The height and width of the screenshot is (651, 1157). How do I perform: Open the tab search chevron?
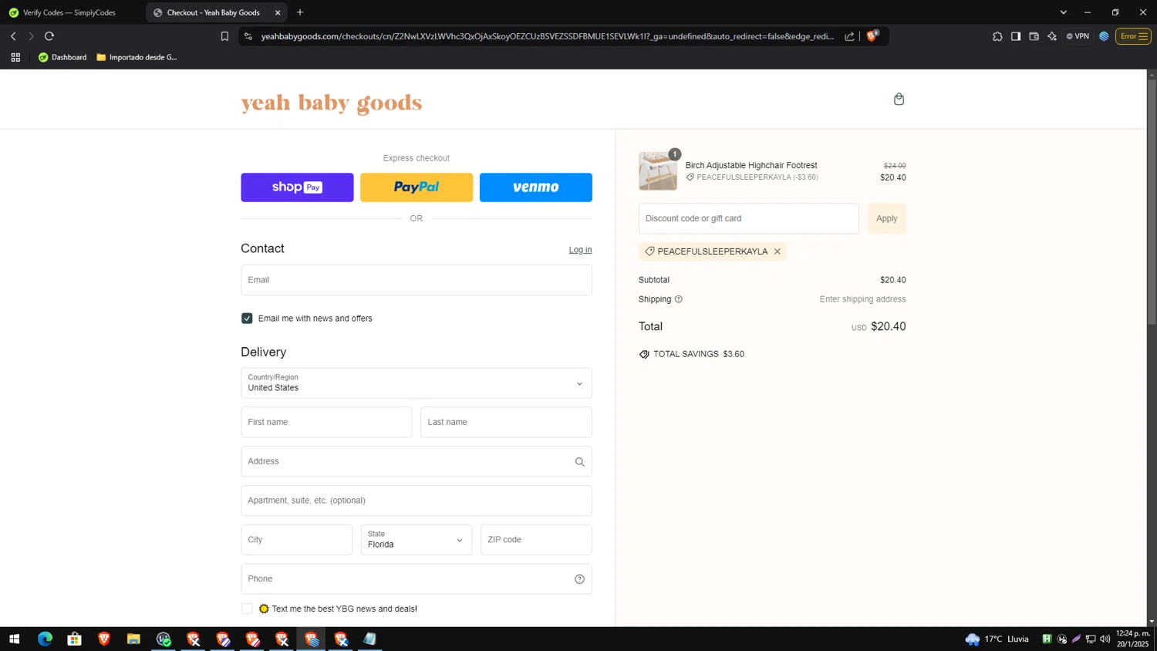(x=1063, y=12)
